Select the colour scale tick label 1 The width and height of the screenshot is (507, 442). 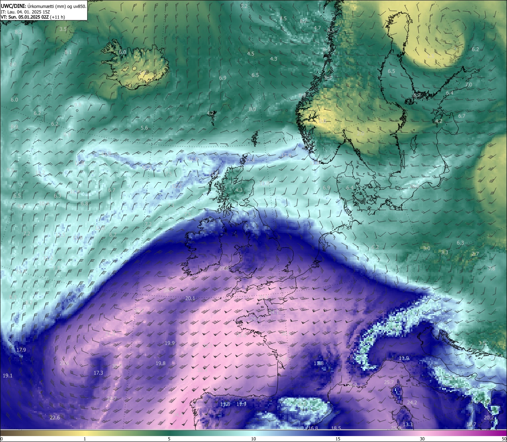click(85, 439)
